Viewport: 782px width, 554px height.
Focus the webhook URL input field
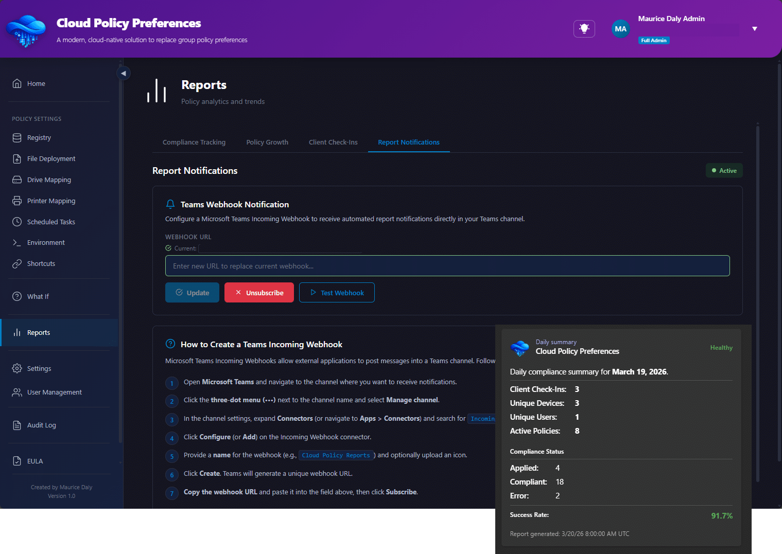click(x=447, y=266)
